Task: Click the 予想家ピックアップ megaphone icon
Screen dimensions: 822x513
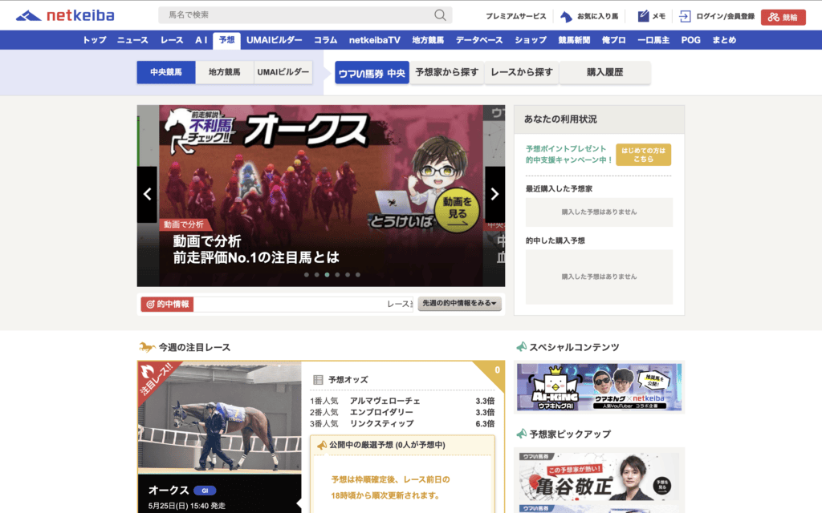Action: tap(522, 434)
